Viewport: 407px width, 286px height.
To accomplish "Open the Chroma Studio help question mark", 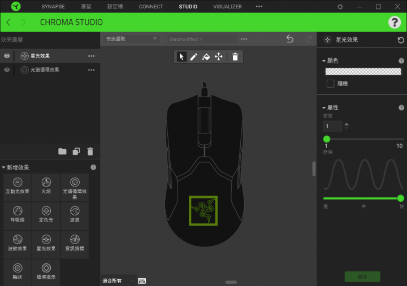I will click(395, 22).
